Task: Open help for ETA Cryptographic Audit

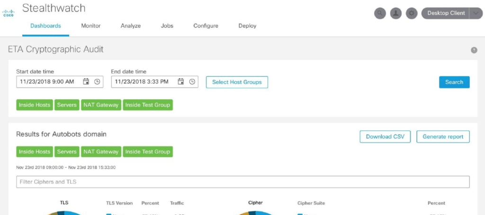Action: pos(474,50)
